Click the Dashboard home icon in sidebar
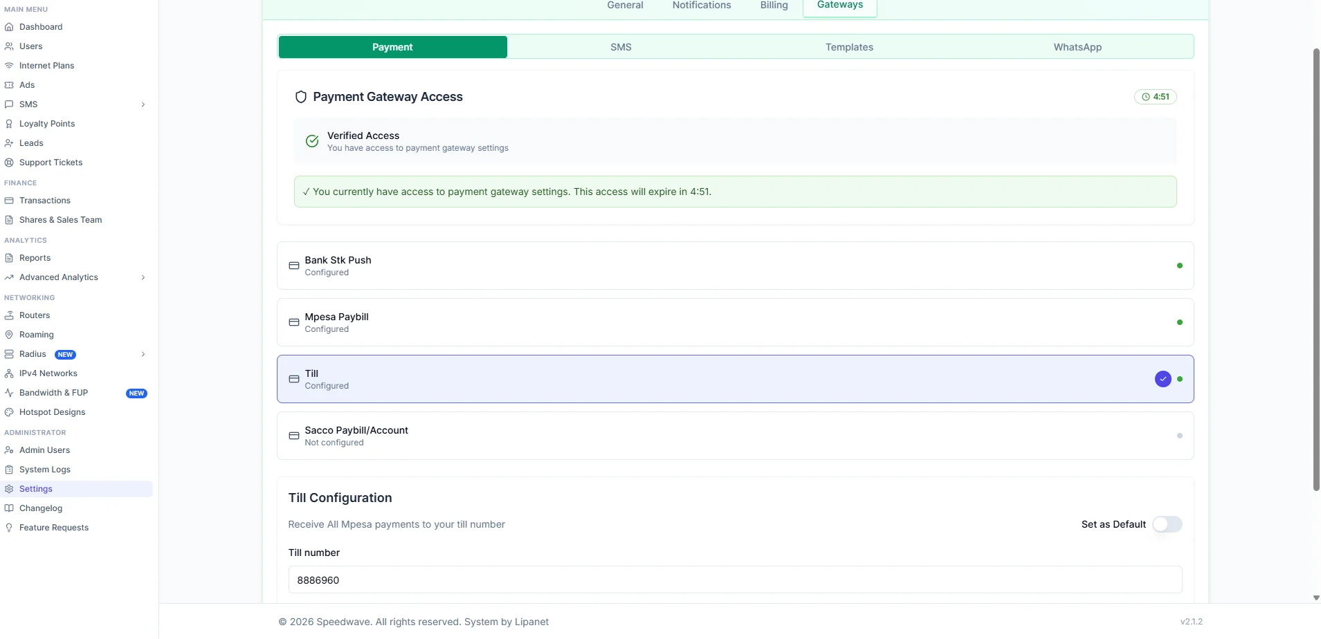Screen dimensions: 1321x639 [x=9, y=27]
